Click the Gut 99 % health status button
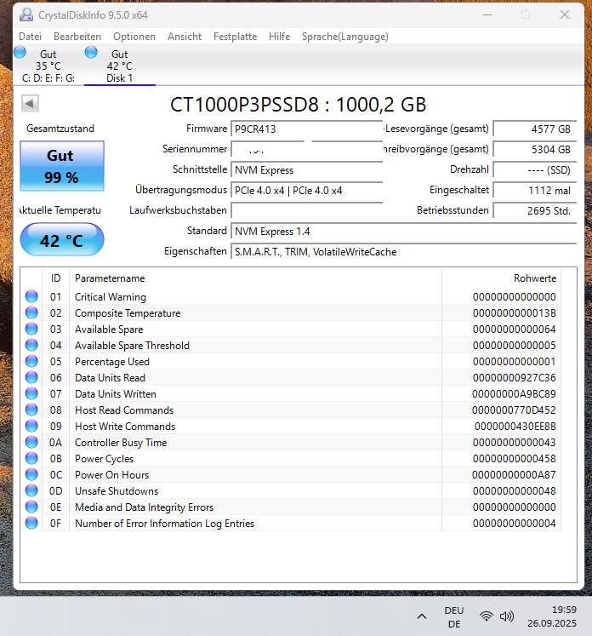Image resolution: width=592 pixels, height=636 pixels. (x=62, y=166)
